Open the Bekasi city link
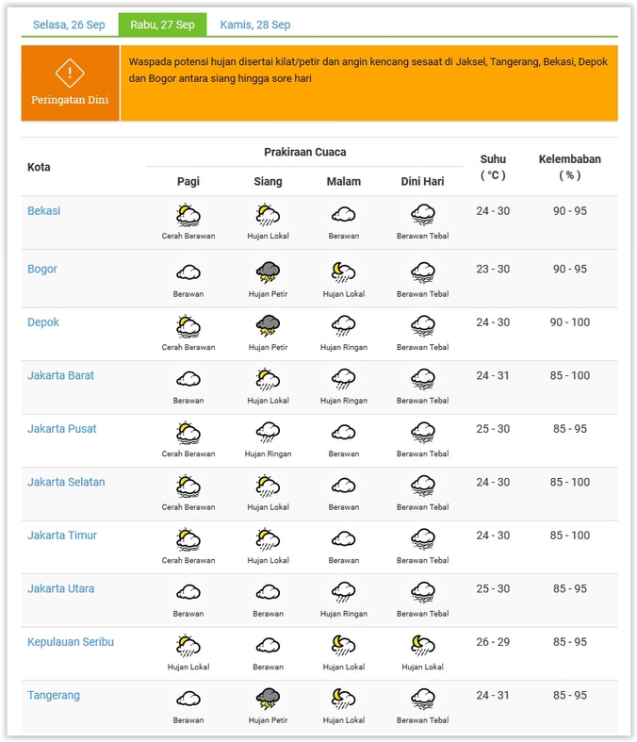 [44, 211]
